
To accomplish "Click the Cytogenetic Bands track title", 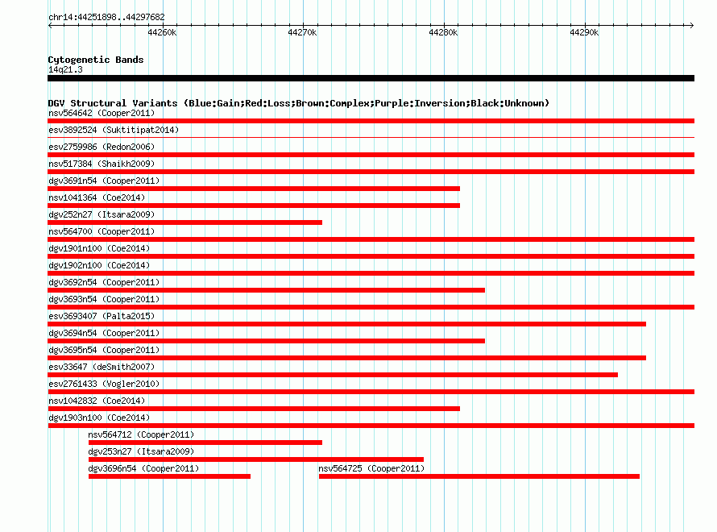I will (x=96, y=60).
